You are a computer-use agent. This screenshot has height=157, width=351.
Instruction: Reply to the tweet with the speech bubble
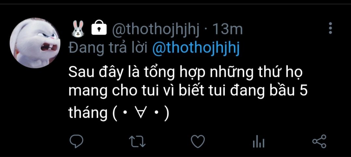pyautogui.click(x=77, y=141)
